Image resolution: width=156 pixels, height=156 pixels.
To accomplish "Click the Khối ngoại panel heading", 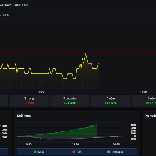I will point(24,115).
